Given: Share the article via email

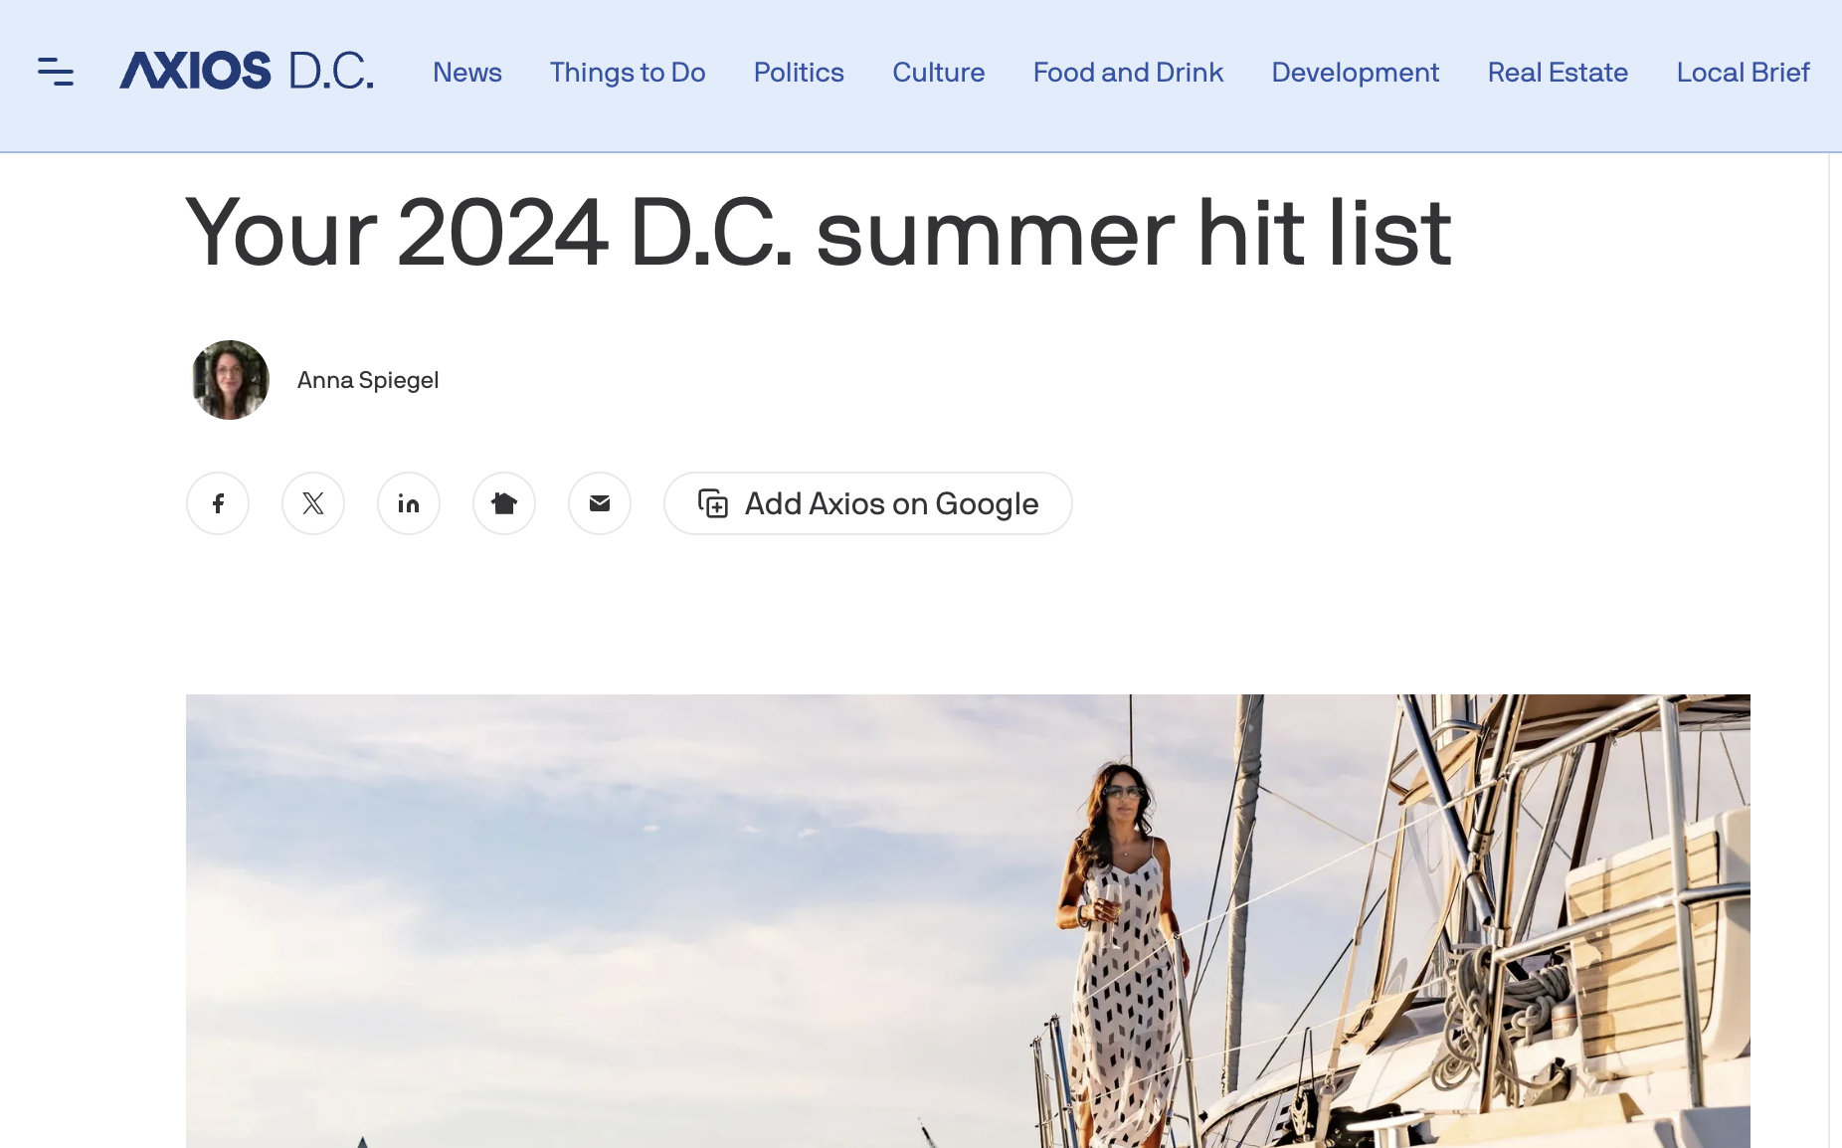Looking at the screenshot, I should pyautogui.click(x=600, y=503).
